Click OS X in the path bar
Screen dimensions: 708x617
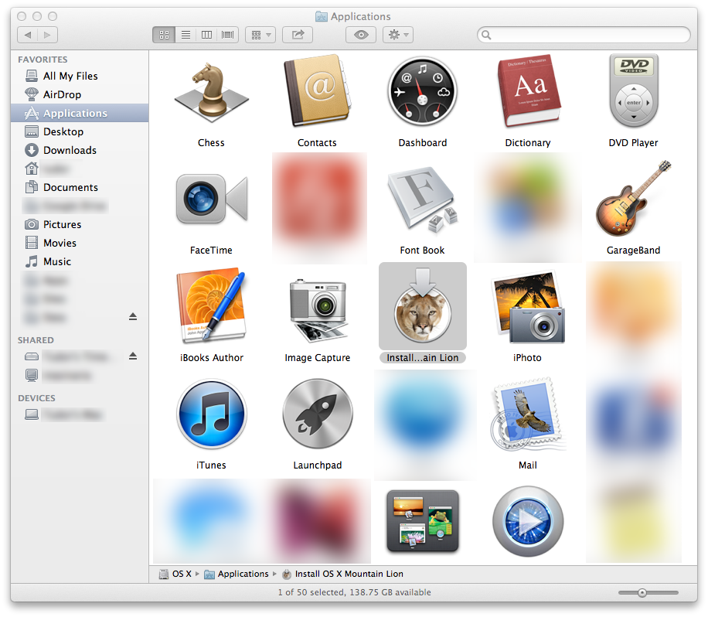coord(175,574)
